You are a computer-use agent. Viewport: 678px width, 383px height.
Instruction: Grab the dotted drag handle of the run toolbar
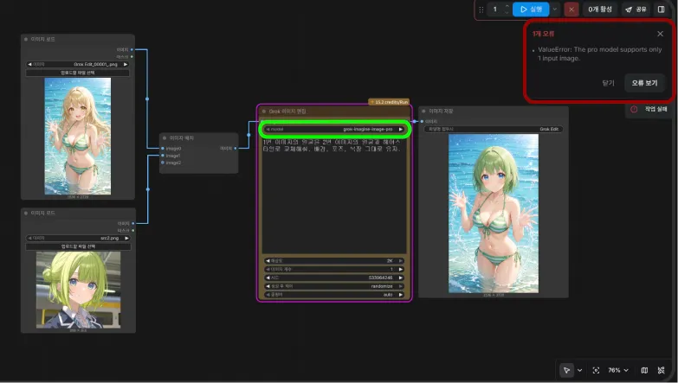(x=481, y=10)
